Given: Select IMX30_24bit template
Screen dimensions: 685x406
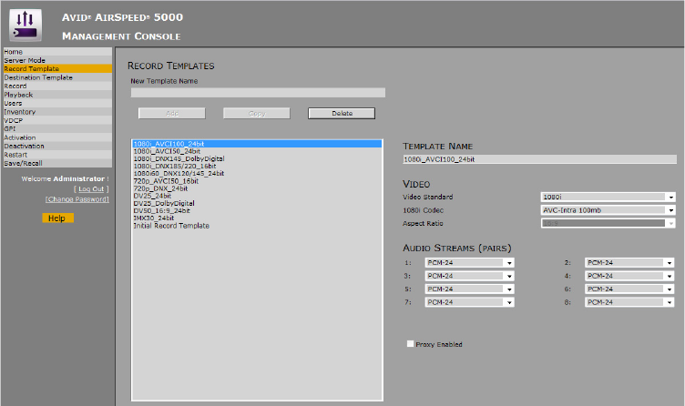Looking at the screenshot, I should coord(257,218).
